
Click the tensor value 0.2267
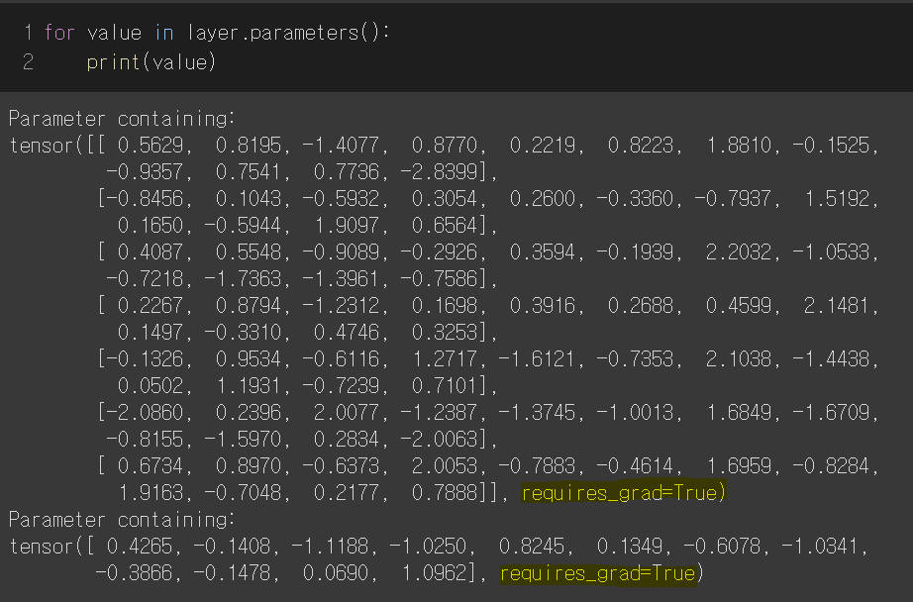151,306
